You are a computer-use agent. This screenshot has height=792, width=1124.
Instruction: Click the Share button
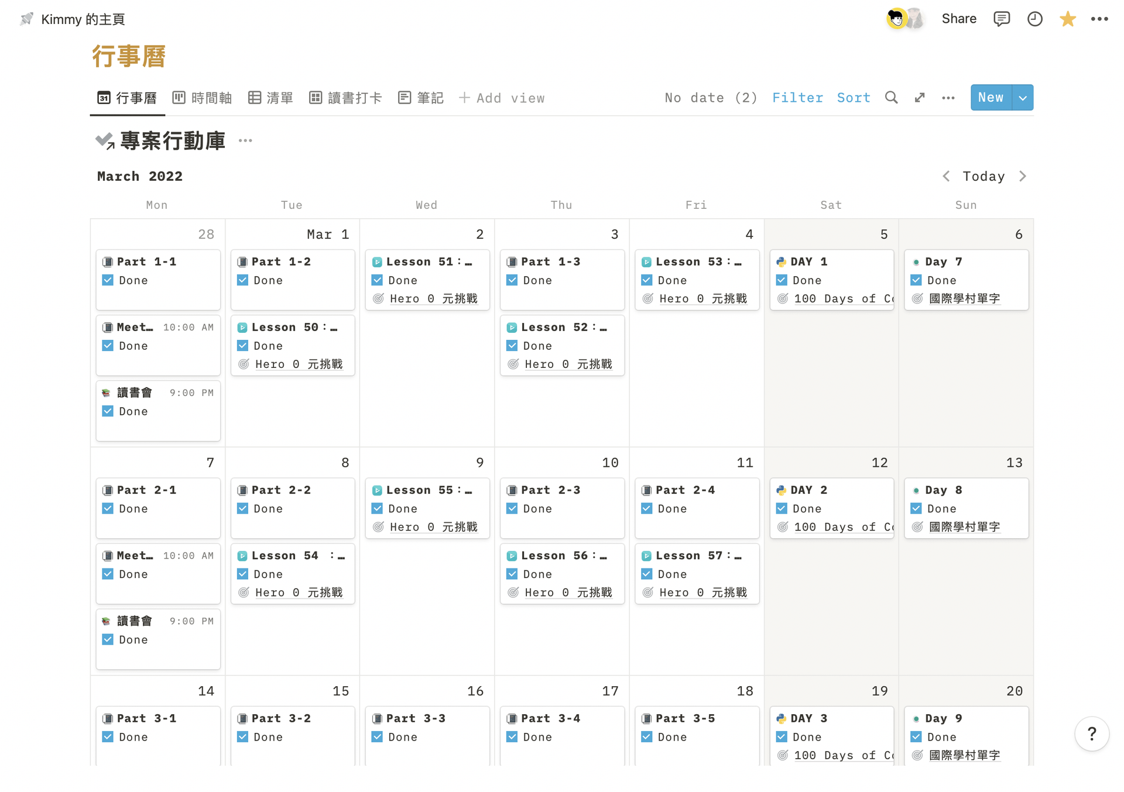(958, 19)
